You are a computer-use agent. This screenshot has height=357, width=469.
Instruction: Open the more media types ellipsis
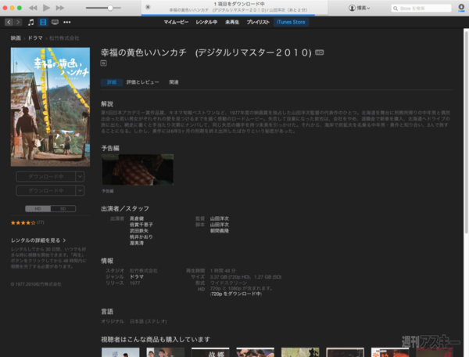[67, 22]
